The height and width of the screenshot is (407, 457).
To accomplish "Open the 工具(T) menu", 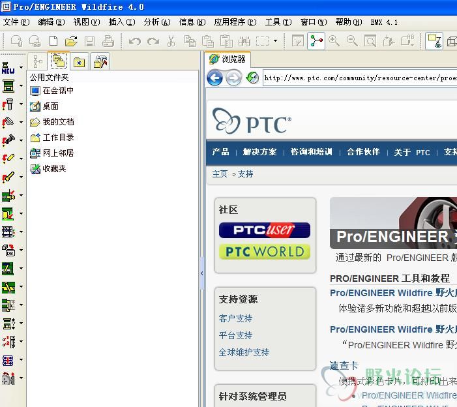I will tap(278, 22).
